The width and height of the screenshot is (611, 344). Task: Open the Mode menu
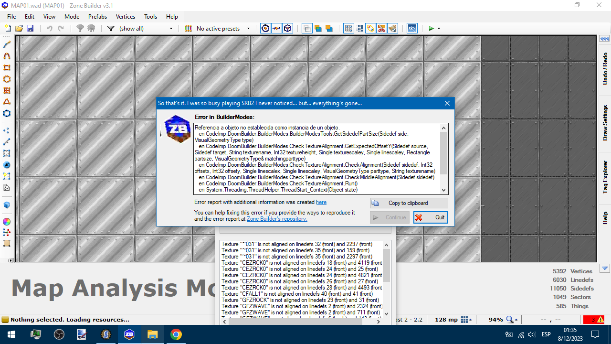click(72, 16)
